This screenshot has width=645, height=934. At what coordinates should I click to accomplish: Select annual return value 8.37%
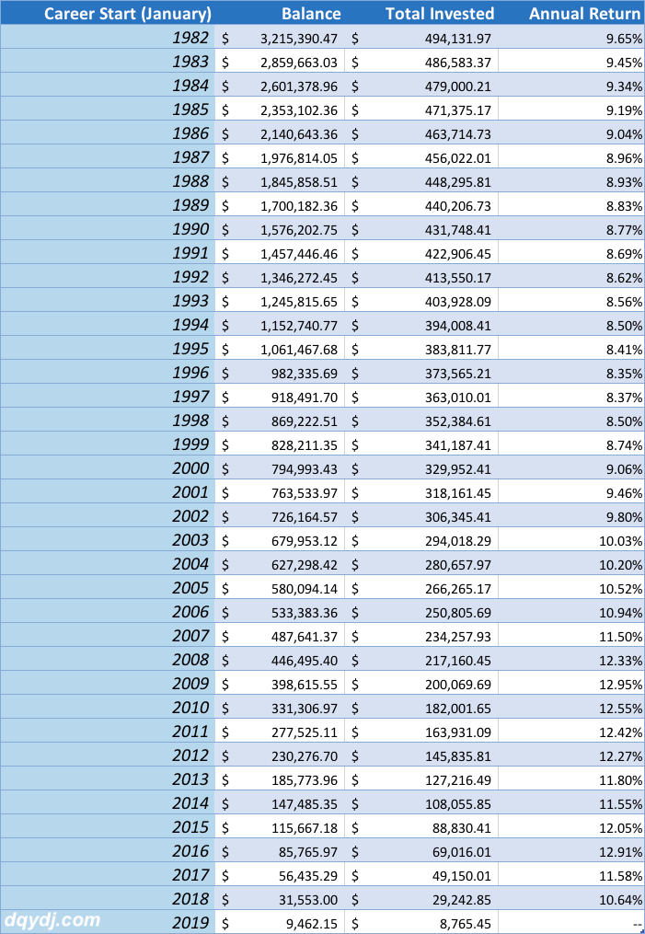click(x=571, y=396)
